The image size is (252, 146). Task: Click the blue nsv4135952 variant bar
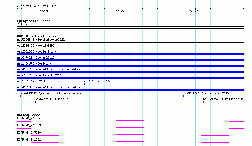(x=130, y=90)
